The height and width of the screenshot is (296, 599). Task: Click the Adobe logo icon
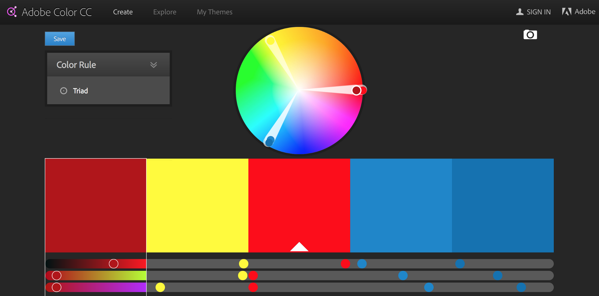pos(566,12)
